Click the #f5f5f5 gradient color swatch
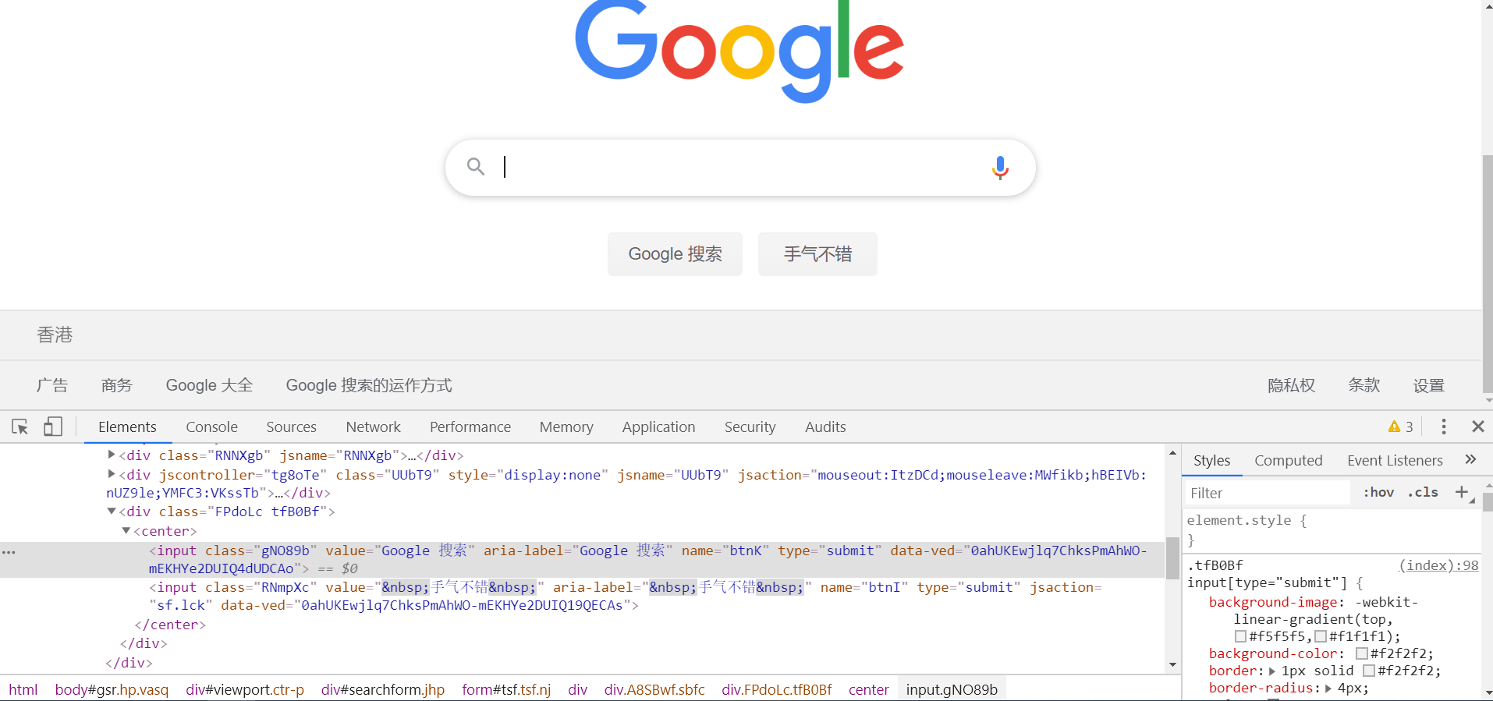The width and height of the screenshot is (1493, 701). 1240,636
